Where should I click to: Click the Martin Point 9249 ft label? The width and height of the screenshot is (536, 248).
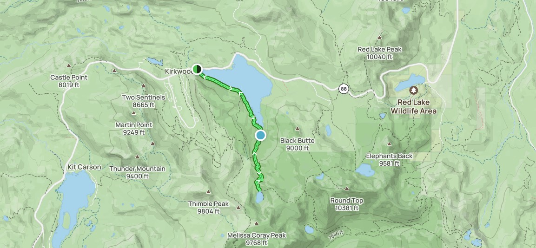click(134, 129)
